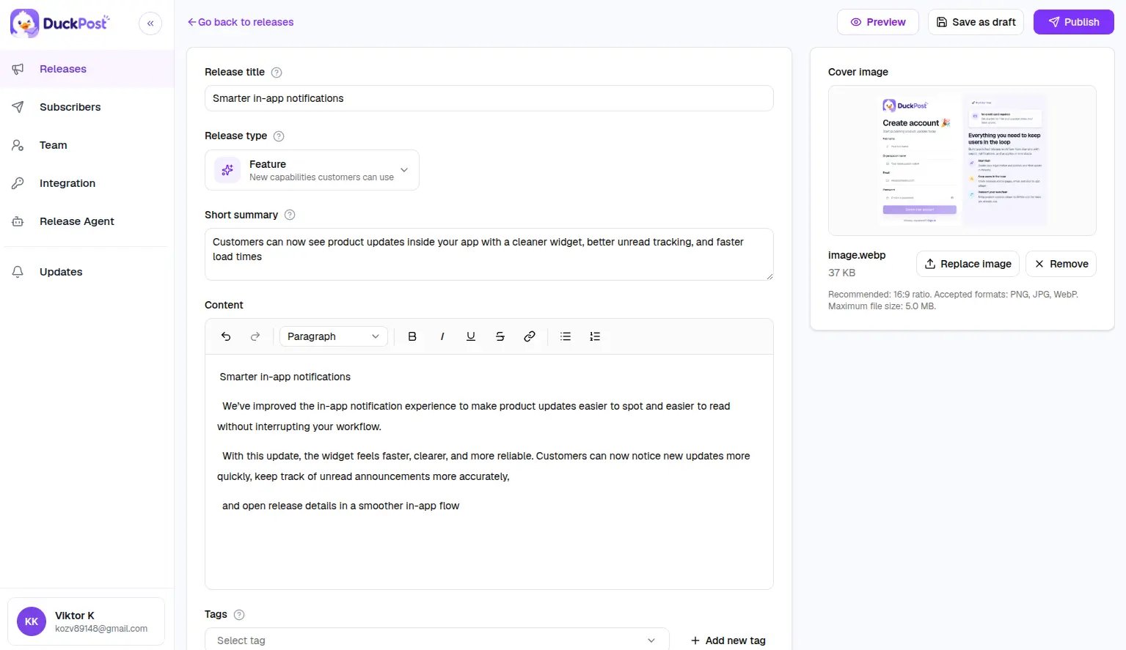Insert a link in the content
The image size is (1126, 650).
pyautogui.click(x=530, y=336)
